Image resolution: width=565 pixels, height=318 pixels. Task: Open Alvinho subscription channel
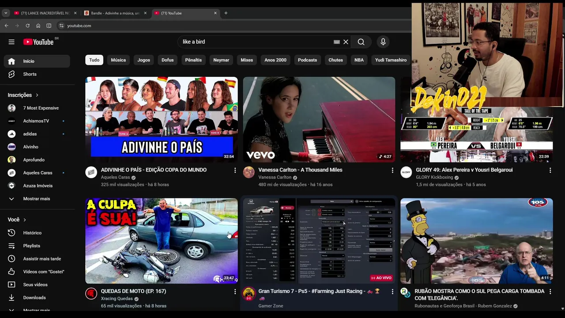37,147
